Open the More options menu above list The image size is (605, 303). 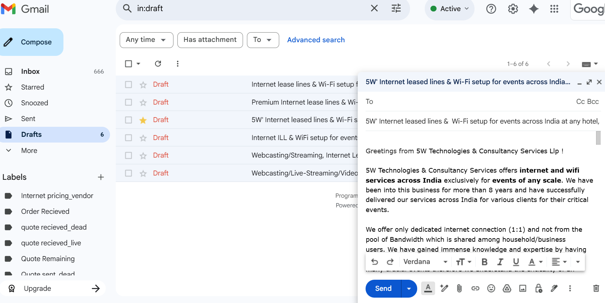pyautogui.click(x=177, y=63)
